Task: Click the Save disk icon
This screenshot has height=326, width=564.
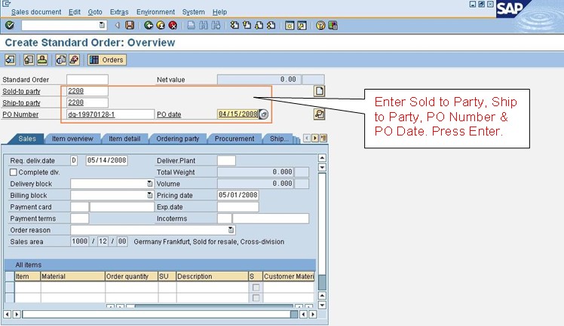Action: pyautogui.click(x=130, y=25)
